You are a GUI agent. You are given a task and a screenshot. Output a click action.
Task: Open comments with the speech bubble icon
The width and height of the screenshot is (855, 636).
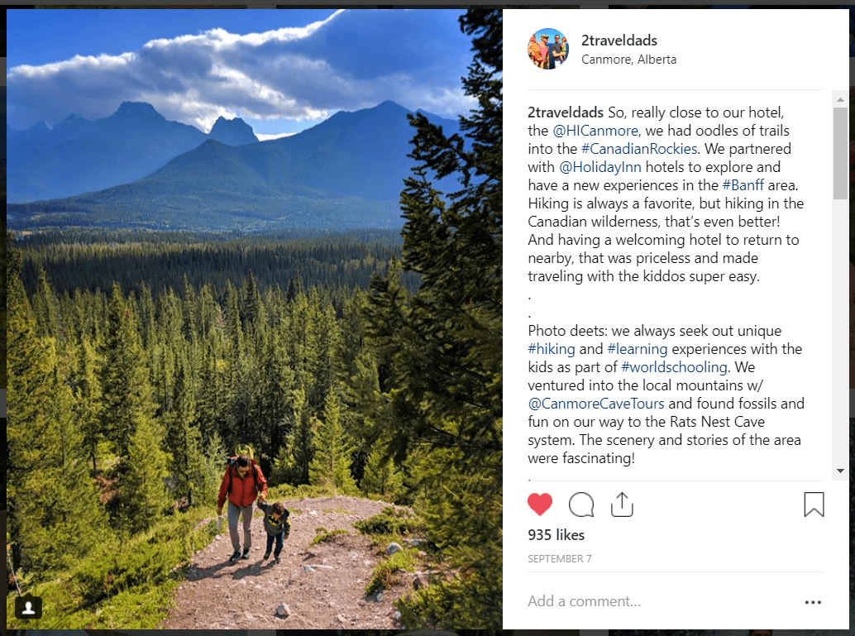click(x=581, y=504)
